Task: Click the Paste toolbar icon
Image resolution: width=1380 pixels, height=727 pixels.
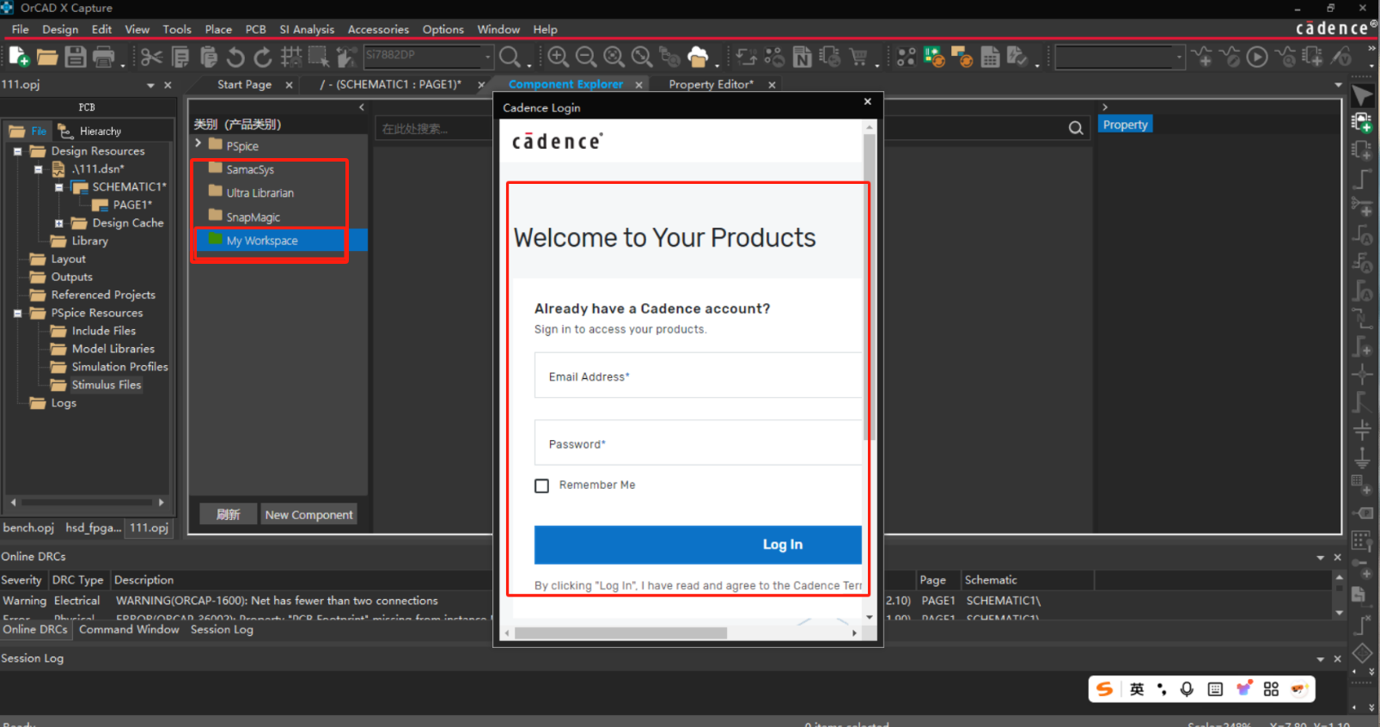Action: 208,58
